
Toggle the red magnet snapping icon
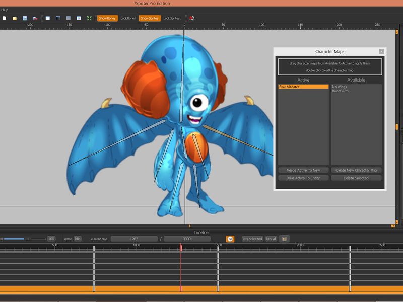(x=192, y=18)
